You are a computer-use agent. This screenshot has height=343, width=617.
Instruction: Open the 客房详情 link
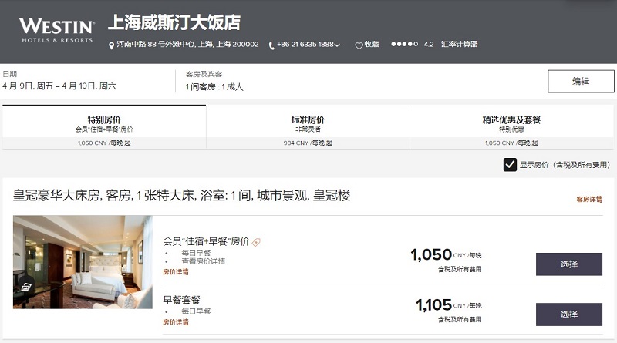coord(589,199)
